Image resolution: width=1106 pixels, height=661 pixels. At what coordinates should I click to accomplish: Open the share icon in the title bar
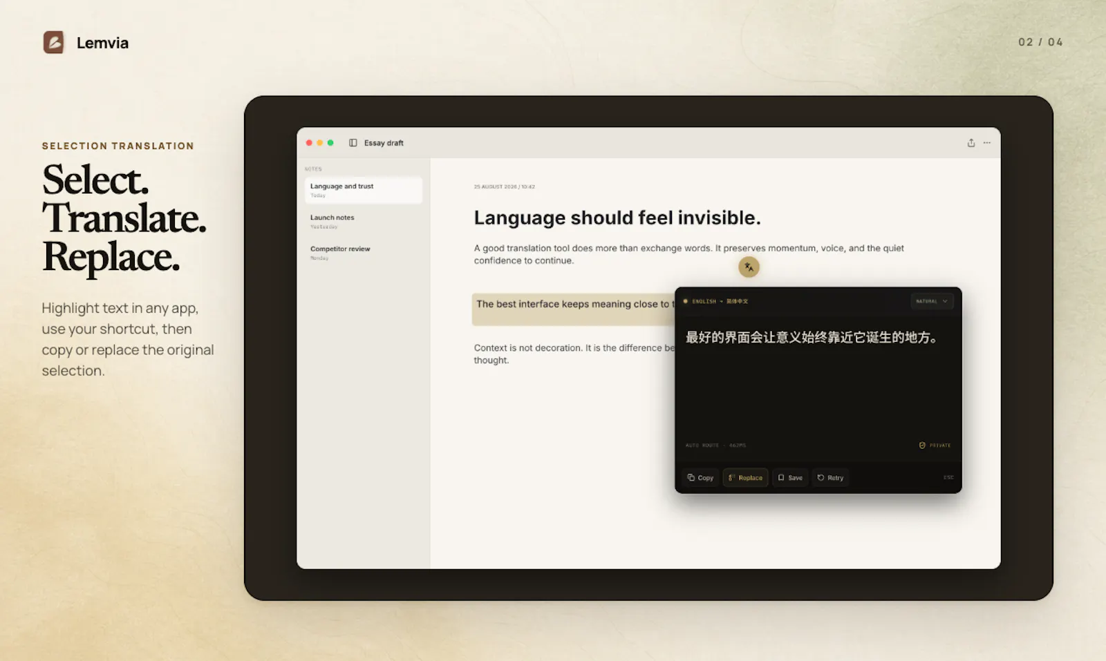[971, 143]
